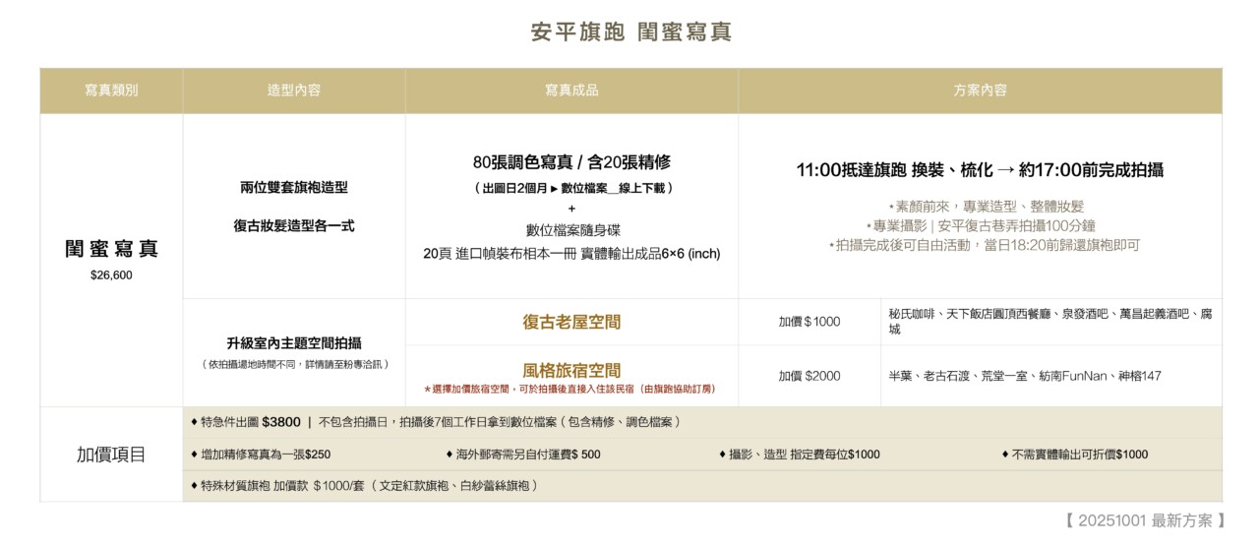This screenshot has height=547, width=1259.
Task: Click the 11:00抵達旗跑 schedule heading
Action: (980, 170)
